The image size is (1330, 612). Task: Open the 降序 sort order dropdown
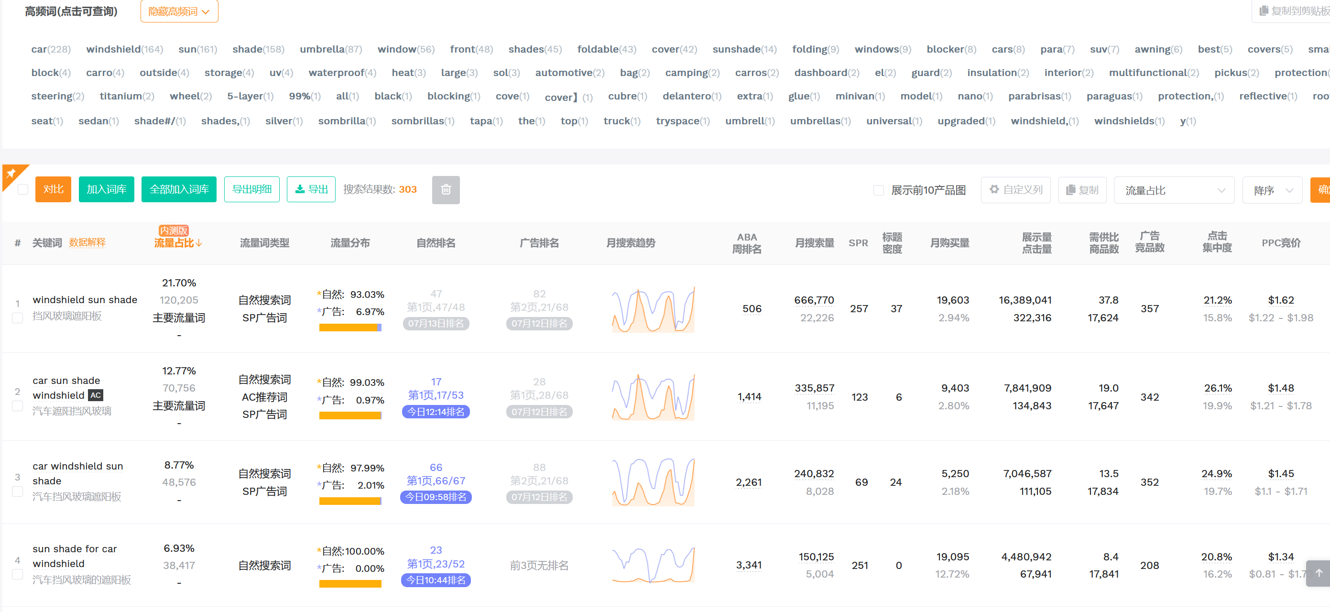click(x=1272, y=190)
